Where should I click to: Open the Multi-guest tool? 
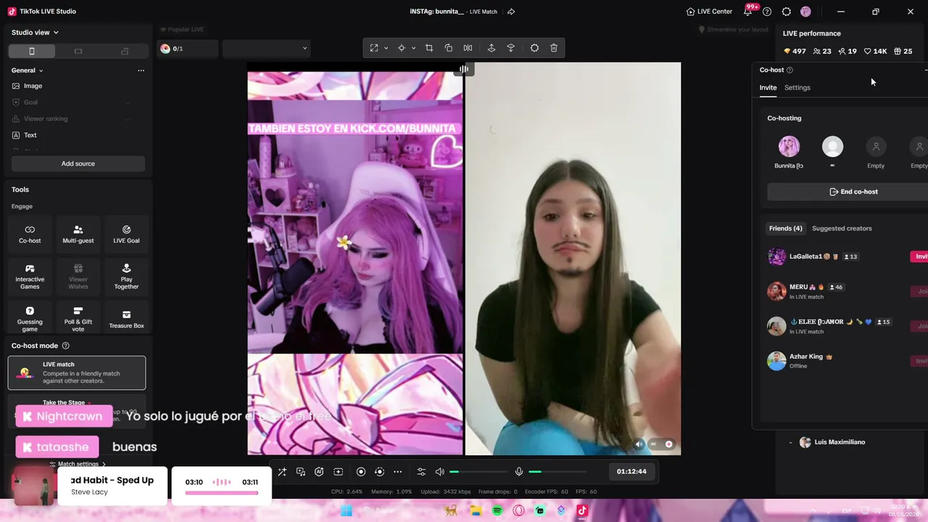coord(78,233)
